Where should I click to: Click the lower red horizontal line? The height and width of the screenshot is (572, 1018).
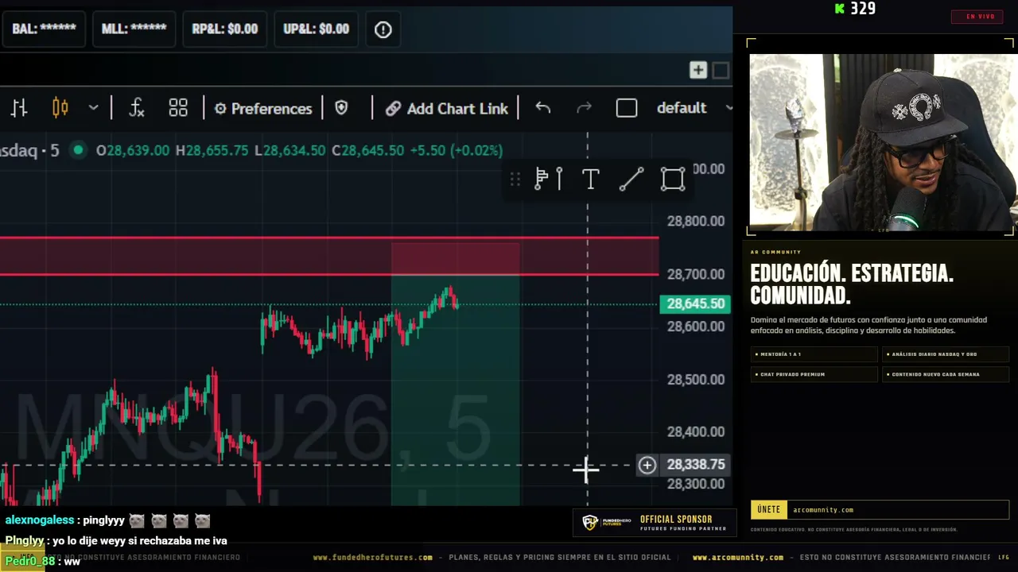(x=329, y=274)
